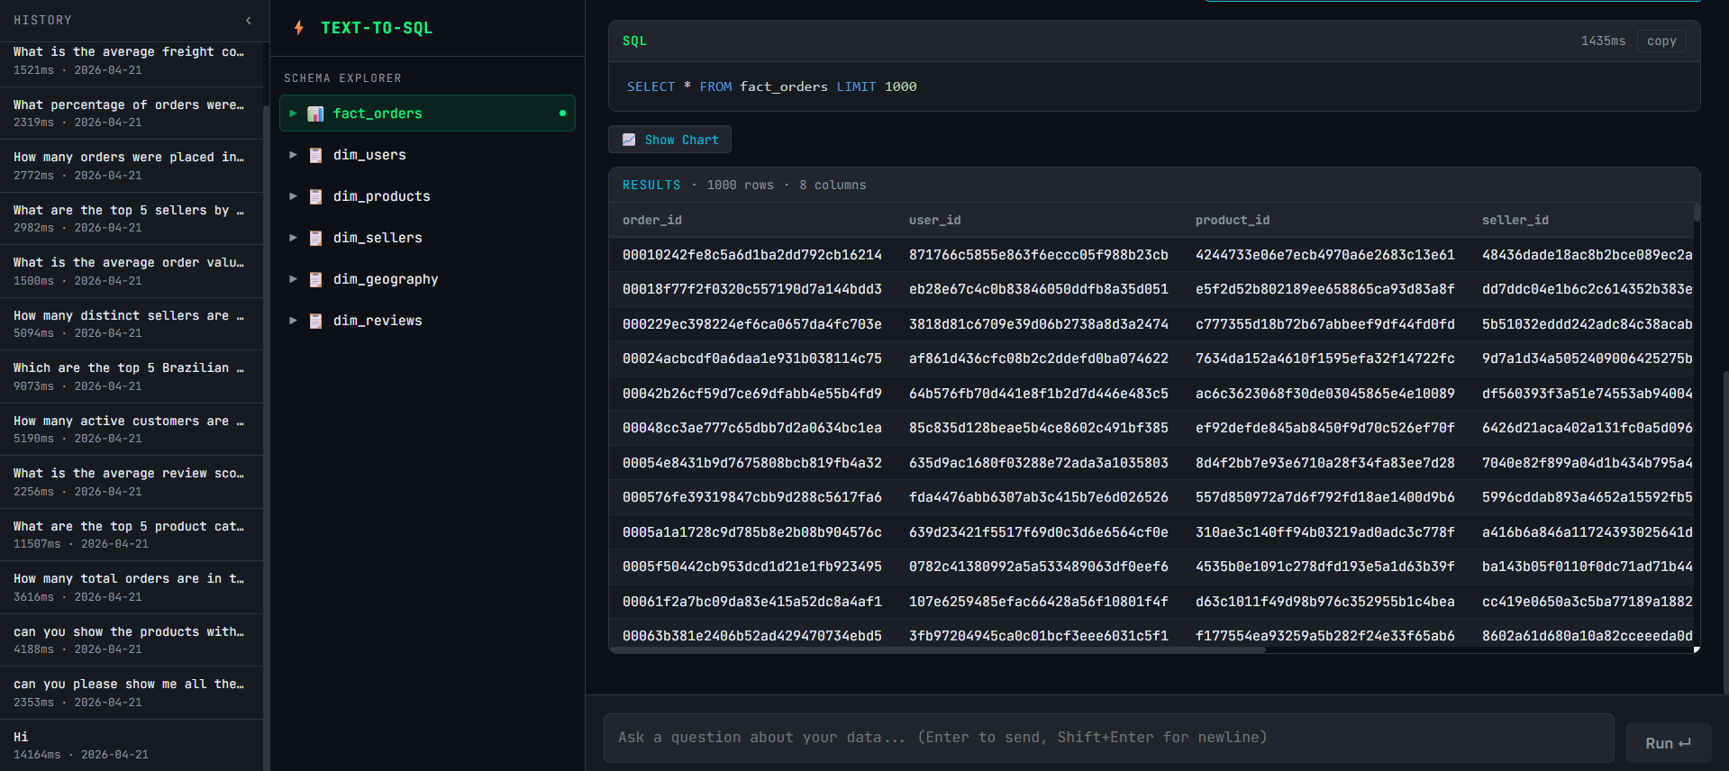Expand the dim_users table arrow
This screenshot has width=1729, height=771.
point(293,155)
